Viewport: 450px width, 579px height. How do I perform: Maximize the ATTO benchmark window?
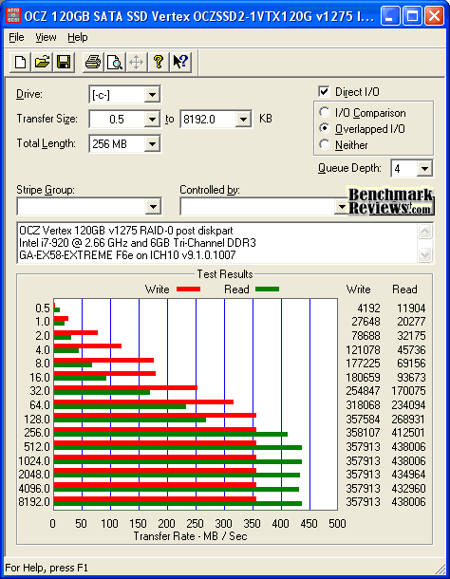[412, 16]
